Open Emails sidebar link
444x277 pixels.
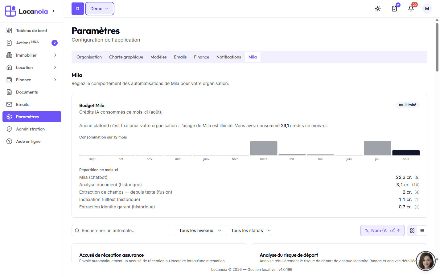32,104
